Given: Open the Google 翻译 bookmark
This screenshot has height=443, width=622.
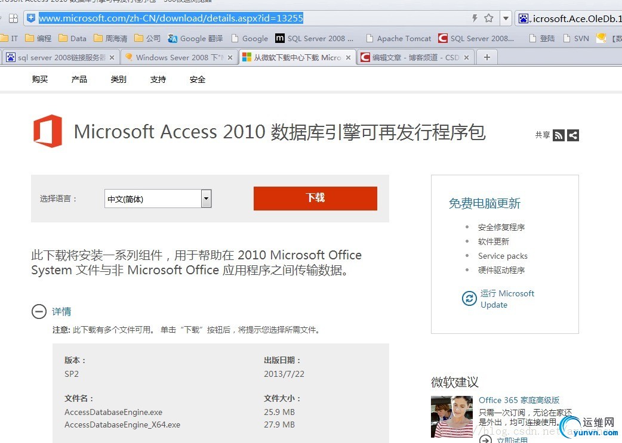Looking at the screenshot, I should click(x=195, y=38).
